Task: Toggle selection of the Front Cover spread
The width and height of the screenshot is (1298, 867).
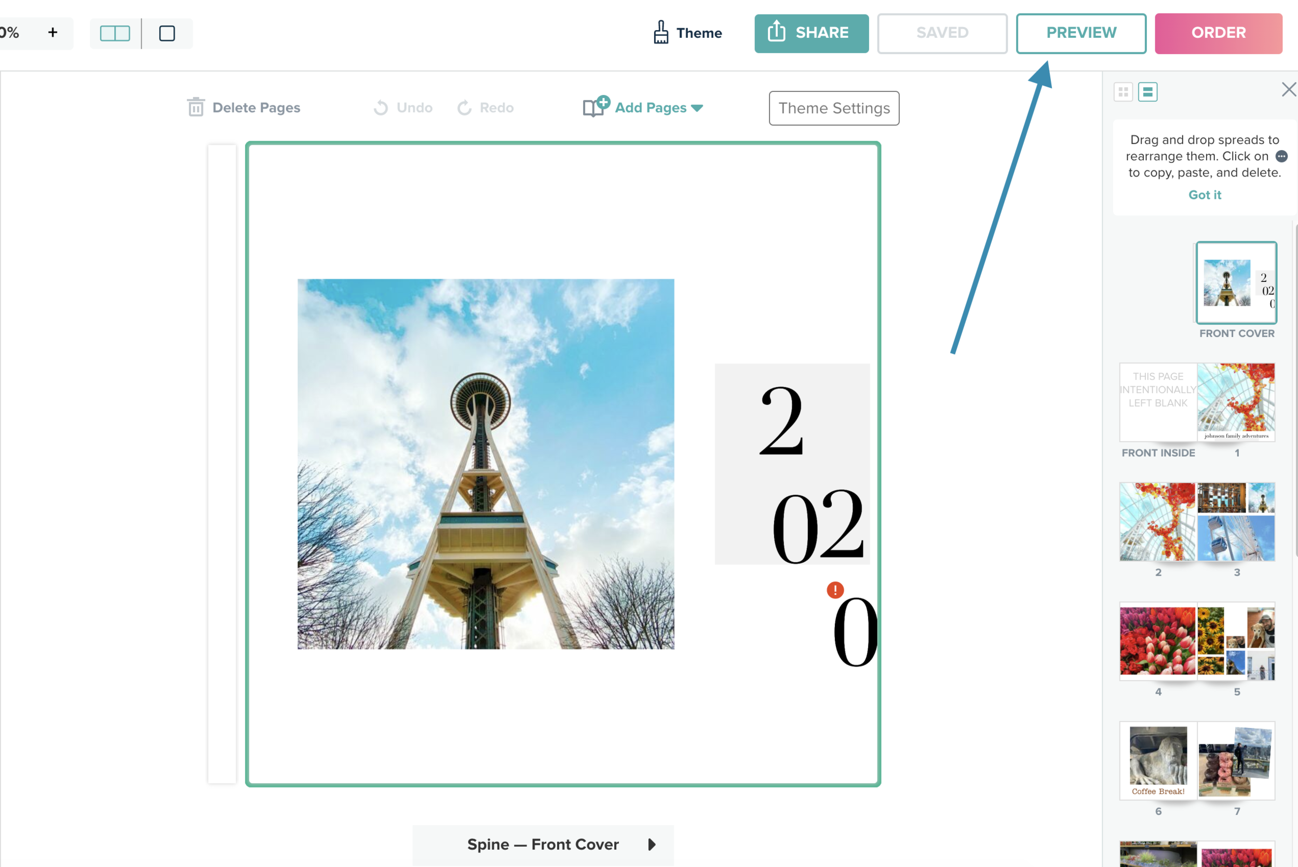Action: [1236, 283]
